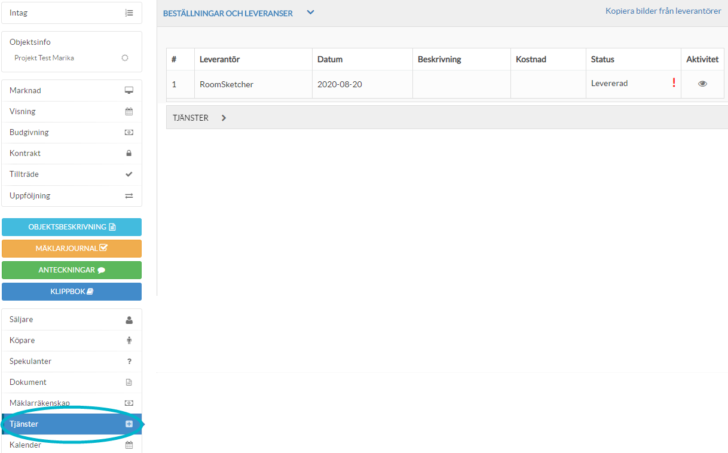Viewport: 728px width, 453px height.
Task: Click the checkmark icon beside Tillträde
Action: (x=129, y=175)
